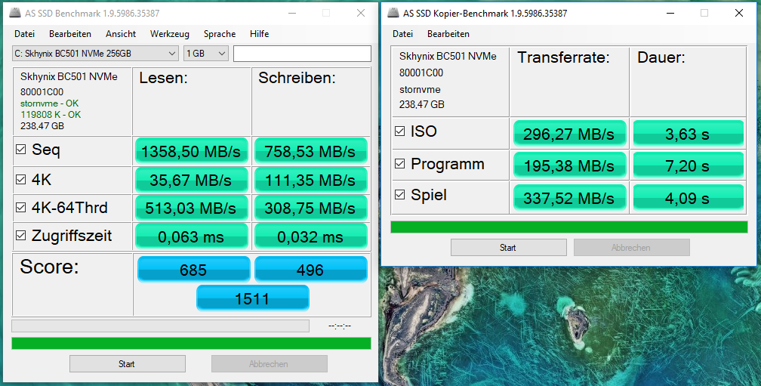This screenshot has height=386, width=761.
Task: Toggle the 4K-64Thrd test checkbox
Action: click(21, 208)
